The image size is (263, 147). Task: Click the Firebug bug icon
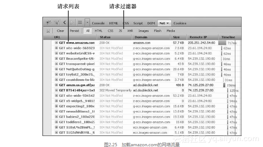[x=48, y=22]
